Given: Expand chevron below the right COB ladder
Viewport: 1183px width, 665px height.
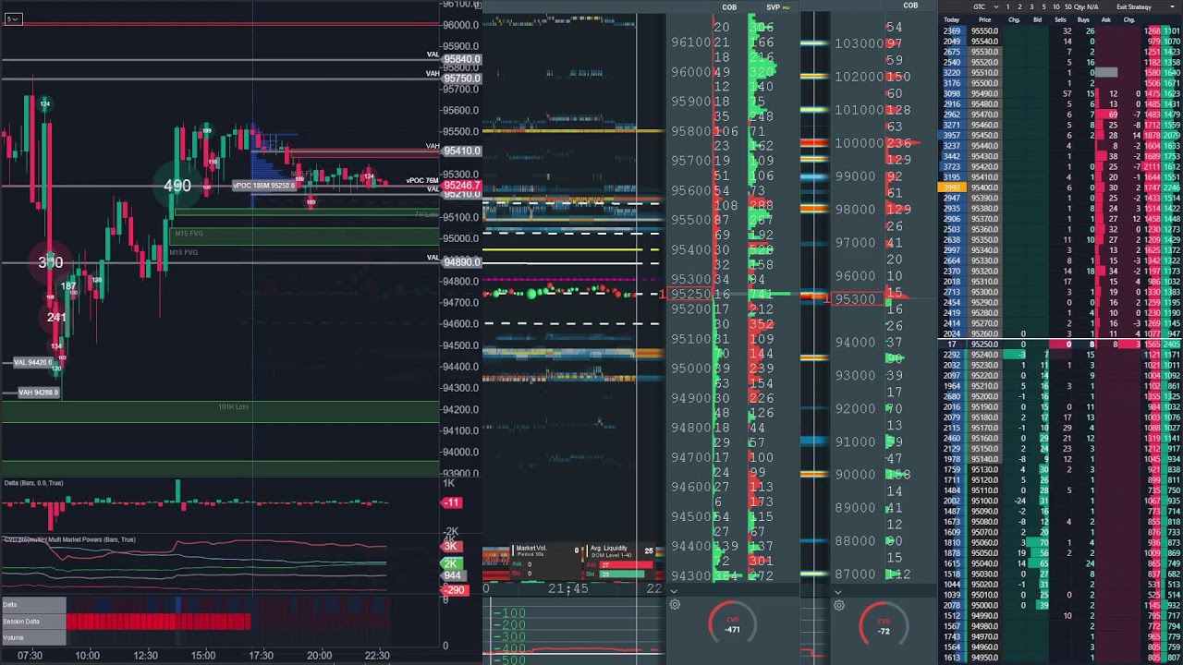Looking at the screenshot, I should click(x=838, y=591).
